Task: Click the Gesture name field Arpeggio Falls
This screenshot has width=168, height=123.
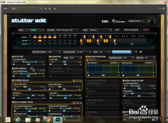Action: coord(68,30)
